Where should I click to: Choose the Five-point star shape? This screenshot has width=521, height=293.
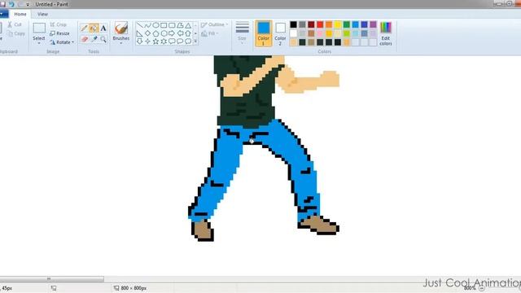click(155, 42)
